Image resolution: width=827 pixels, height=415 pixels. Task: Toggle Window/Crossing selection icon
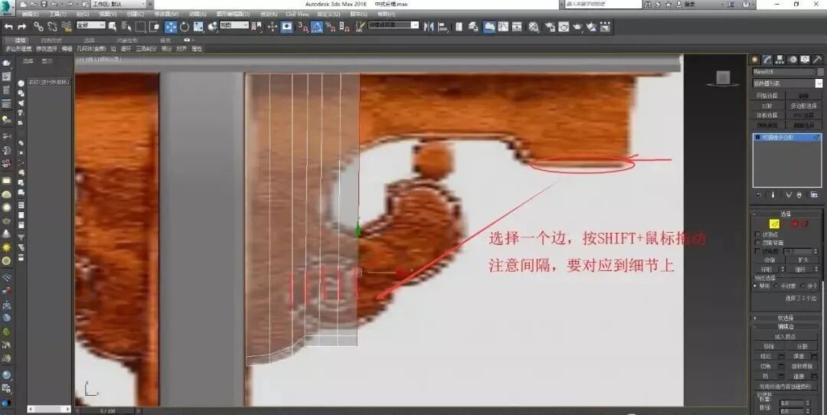[x=155, y=26]
